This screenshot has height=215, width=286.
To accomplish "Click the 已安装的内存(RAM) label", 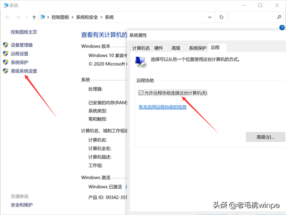I will [x=108, y=103].
